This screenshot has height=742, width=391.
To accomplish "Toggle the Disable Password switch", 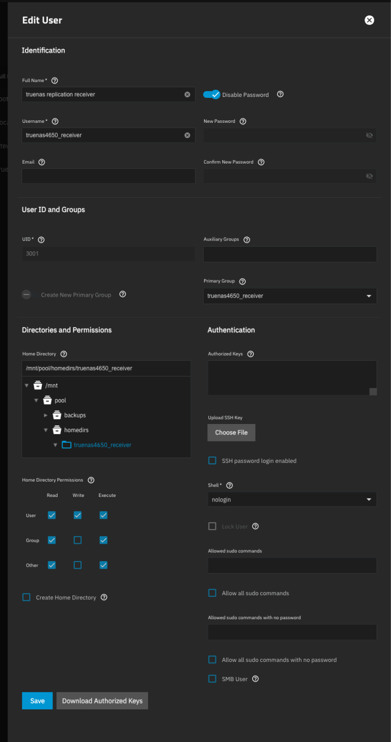I will point(211,94).
